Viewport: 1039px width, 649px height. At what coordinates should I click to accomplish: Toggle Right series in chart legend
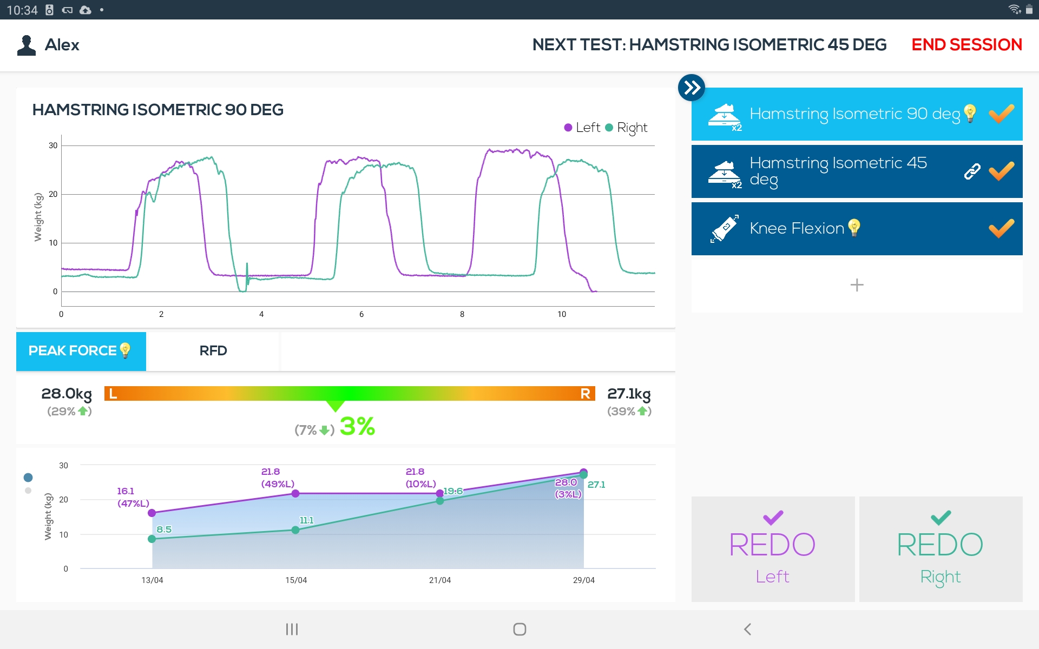pos(626,128)
